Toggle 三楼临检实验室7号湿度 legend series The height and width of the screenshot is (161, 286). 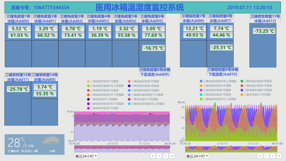tap(215, 94)
